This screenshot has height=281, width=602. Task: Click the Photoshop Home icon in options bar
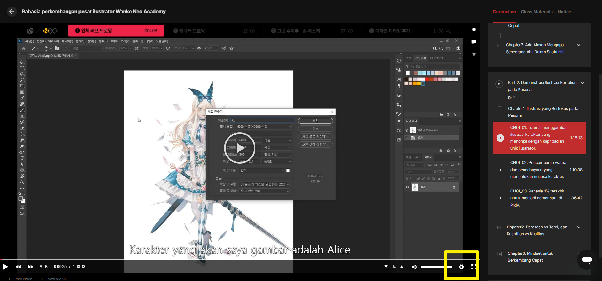point(24,49)
